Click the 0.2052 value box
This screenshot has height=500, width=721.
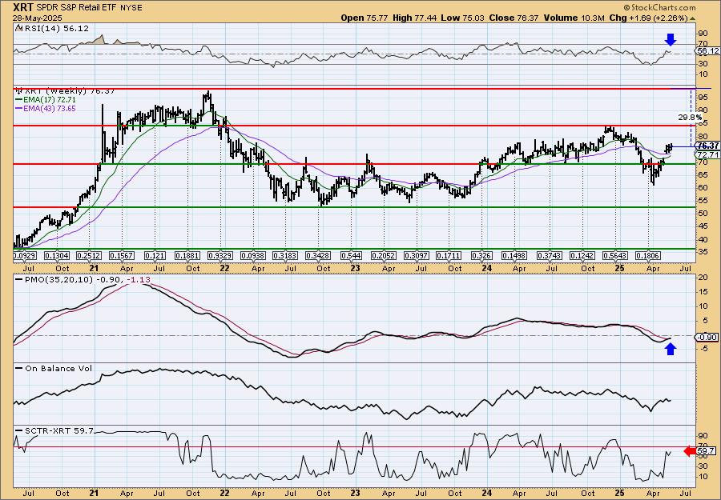click(384, 255)
